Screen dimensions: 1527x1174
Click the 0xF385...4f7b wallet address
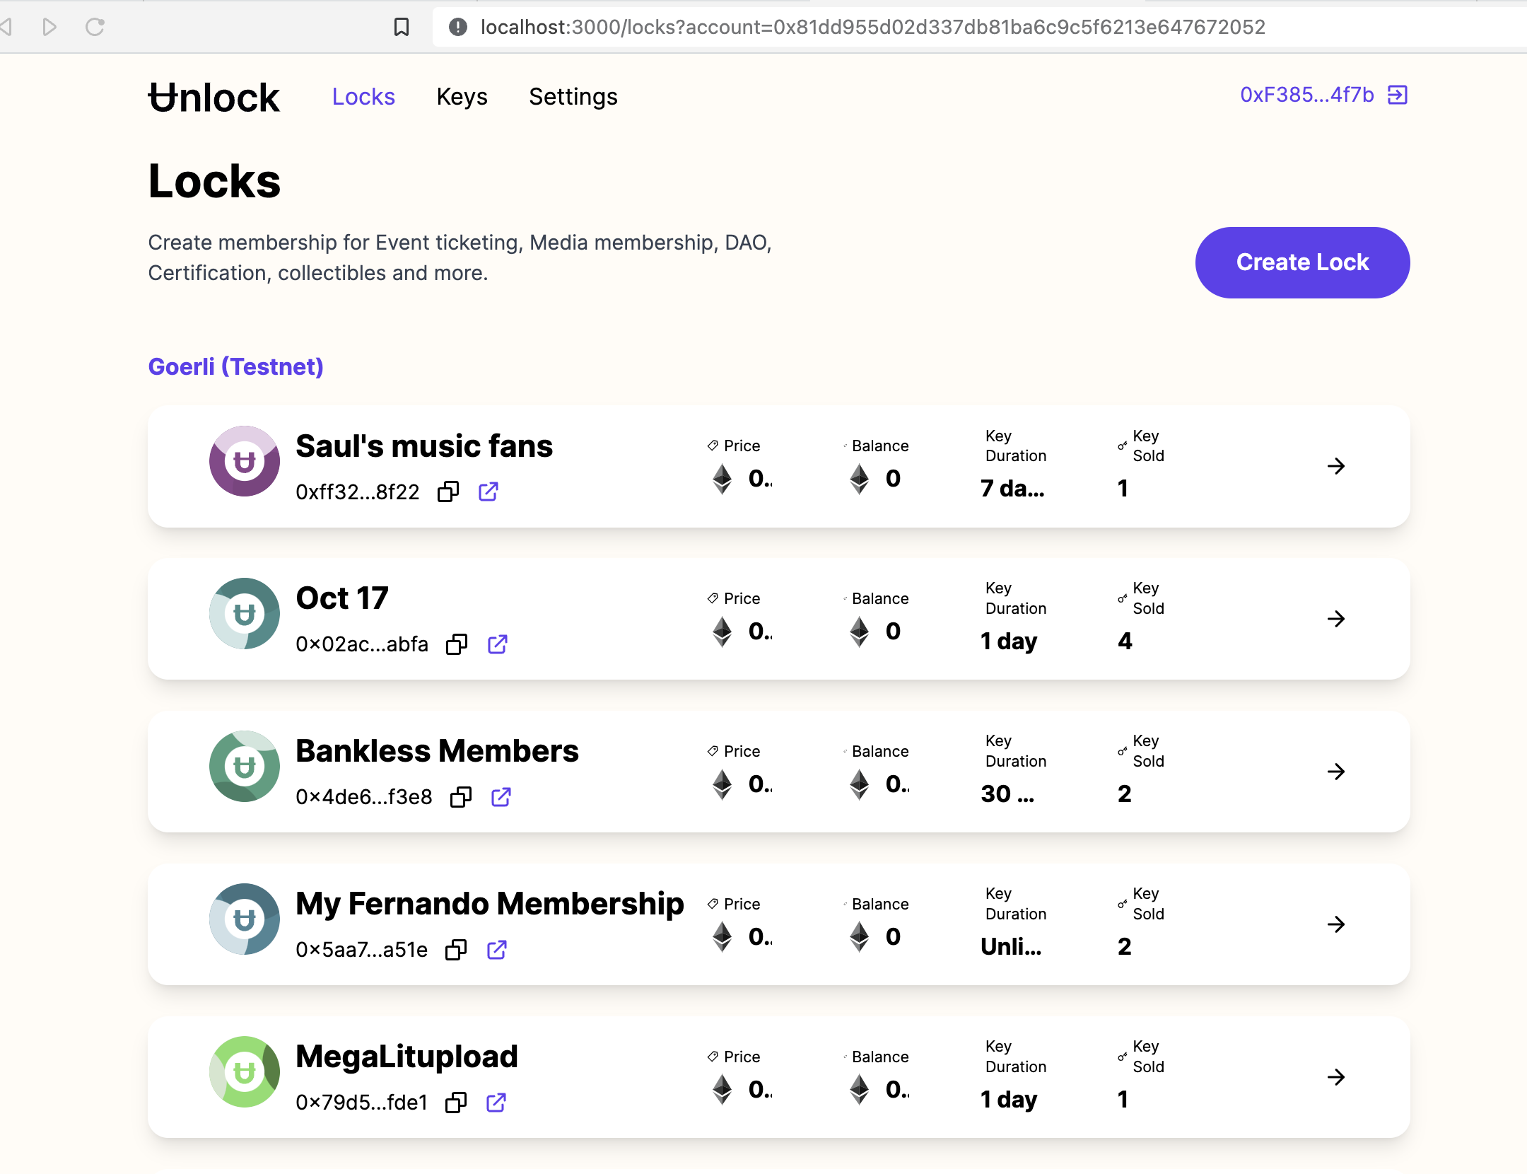click(1306, 95)
